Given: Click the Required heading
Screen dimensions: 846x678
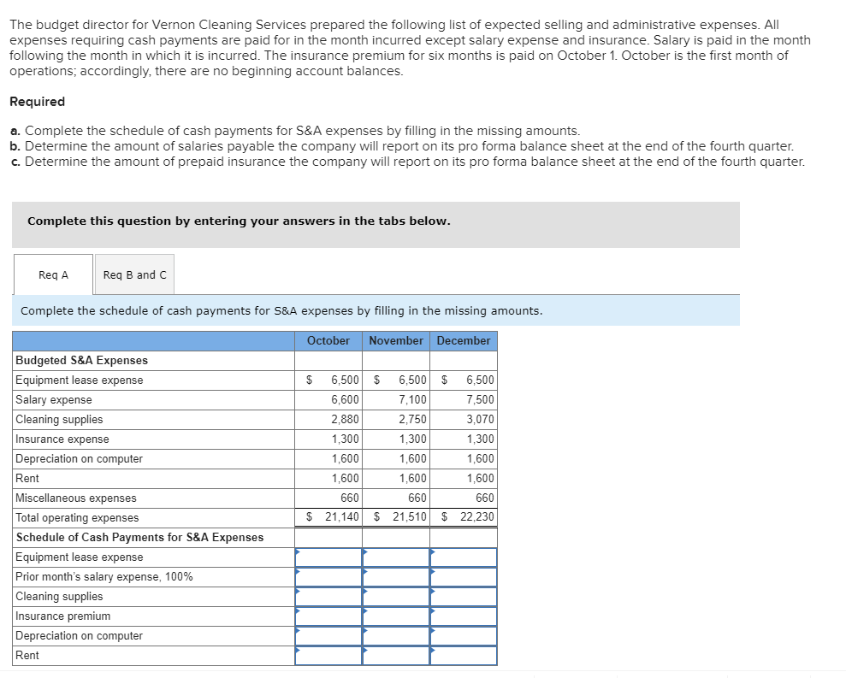Looking at the screenshot, I should pos(38,102).
